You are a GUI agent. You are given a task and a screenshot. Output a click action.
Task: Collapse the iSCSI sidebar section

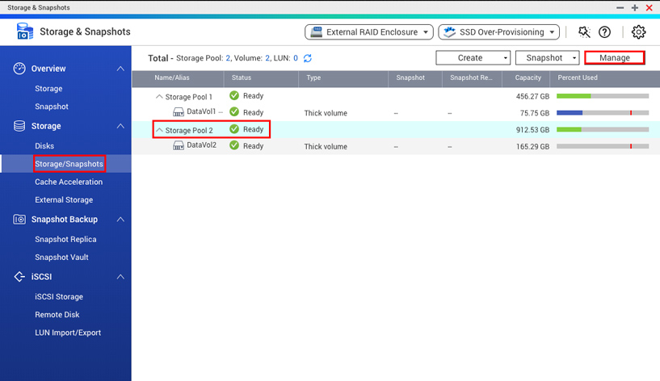[120, 277]
